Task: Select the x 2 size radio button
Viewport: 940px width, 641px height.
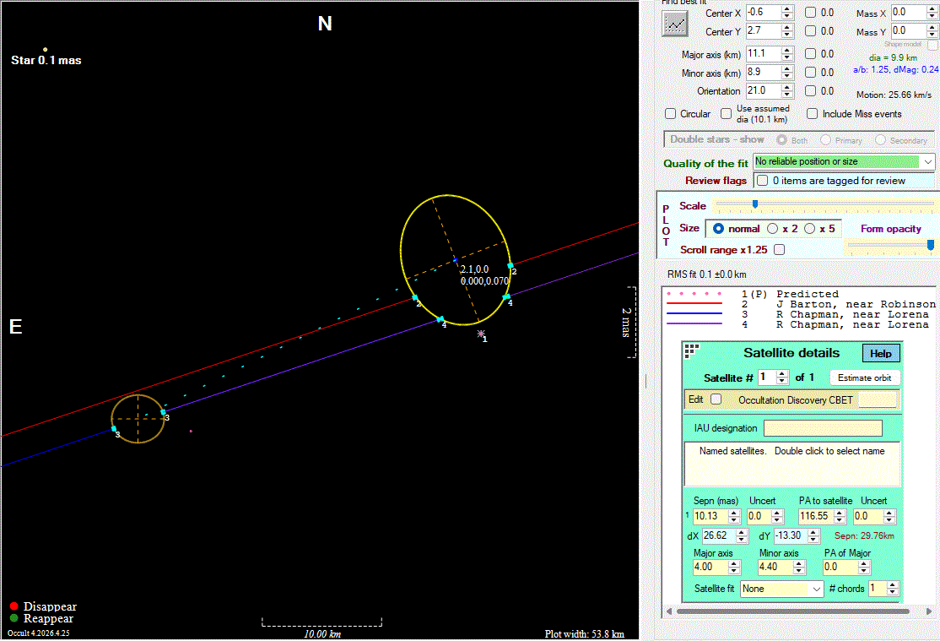Action: coord(773,229)
